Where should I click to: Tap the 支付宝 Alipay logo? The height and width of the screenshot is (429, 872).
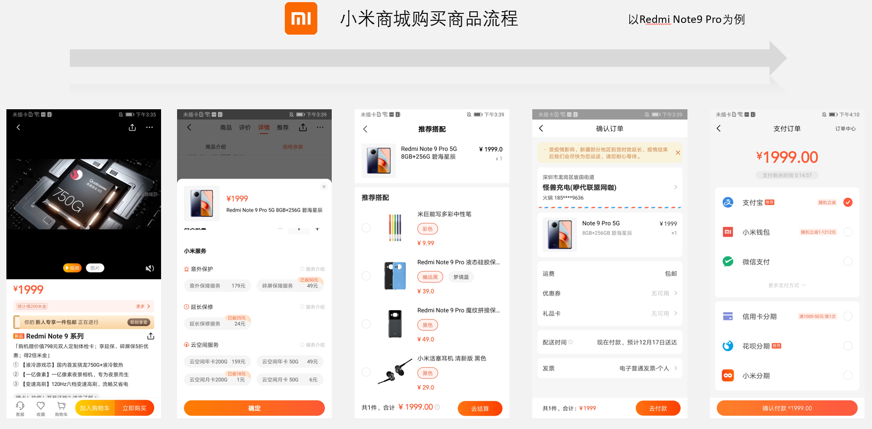coord(728,203)
